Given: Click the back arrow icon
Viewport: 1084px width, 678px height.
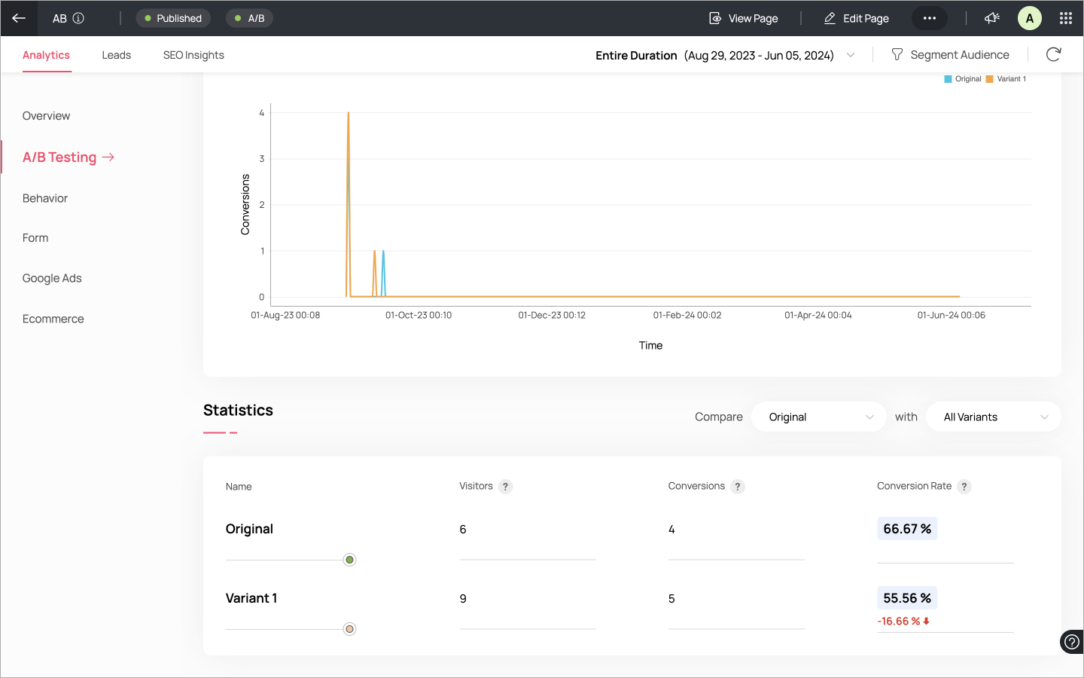Looking at the screenshot, I should (x=19, y=18).
